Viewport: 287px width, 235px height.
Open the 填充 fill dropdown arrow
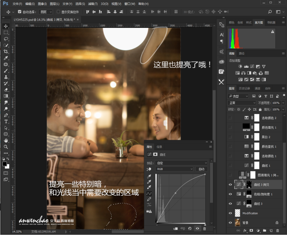(x=283, y=109)
